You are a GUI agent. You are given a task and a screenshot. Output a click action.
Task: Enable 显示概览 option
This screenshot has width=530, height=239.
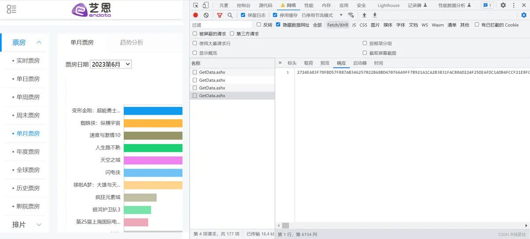tap(195, 53)
